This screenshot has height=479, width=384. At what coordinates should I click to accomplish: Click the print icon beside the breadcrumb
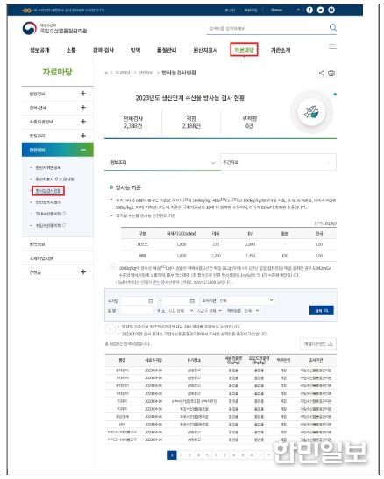pos(331,73)
